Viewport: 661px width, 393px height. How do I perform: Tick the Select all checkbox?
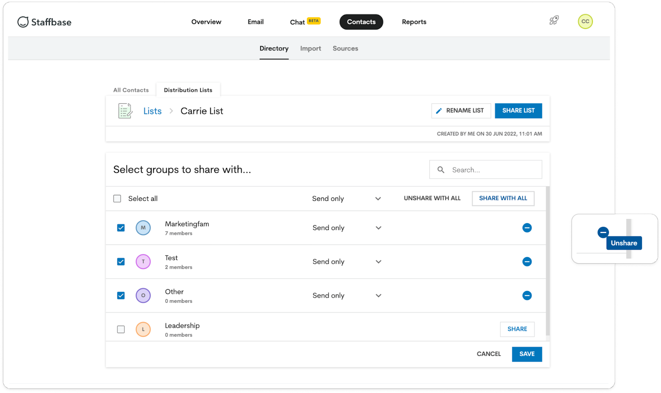tap(117, 199)
